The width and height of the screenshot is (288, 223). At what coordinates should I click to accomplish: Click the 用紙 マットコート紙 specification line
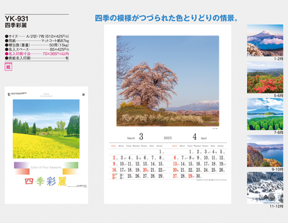pyautogui.click(x=37, y=41)
